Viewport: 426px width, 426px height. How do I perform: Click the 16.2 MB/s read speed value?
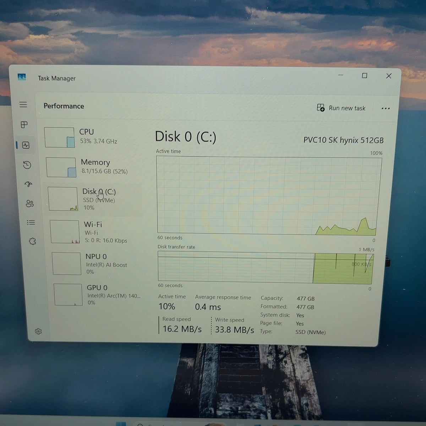coord(182,329)
